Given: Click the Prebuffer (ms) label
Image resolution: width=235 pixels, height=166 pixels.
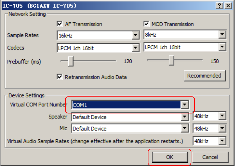Looking at the screenshot, I should (x=24, y=62).
